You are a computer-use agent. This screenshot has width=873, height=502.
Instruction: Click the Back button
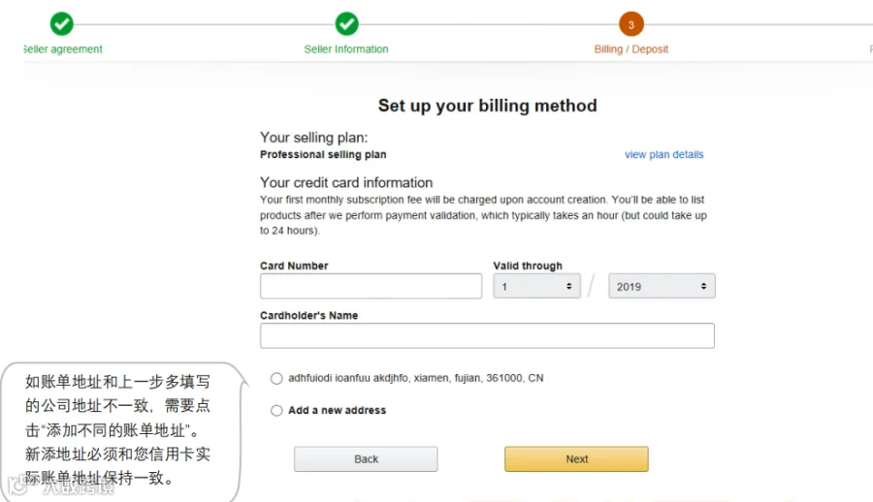point(366,459)
